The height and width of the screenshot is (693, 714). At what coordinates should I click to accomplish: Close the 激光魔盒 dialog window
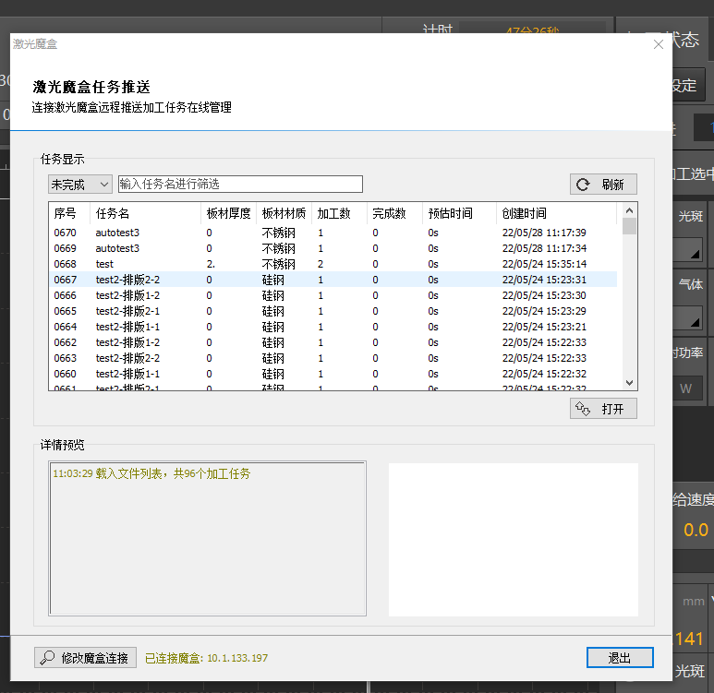pyautogui.click(x=659, y=44)
